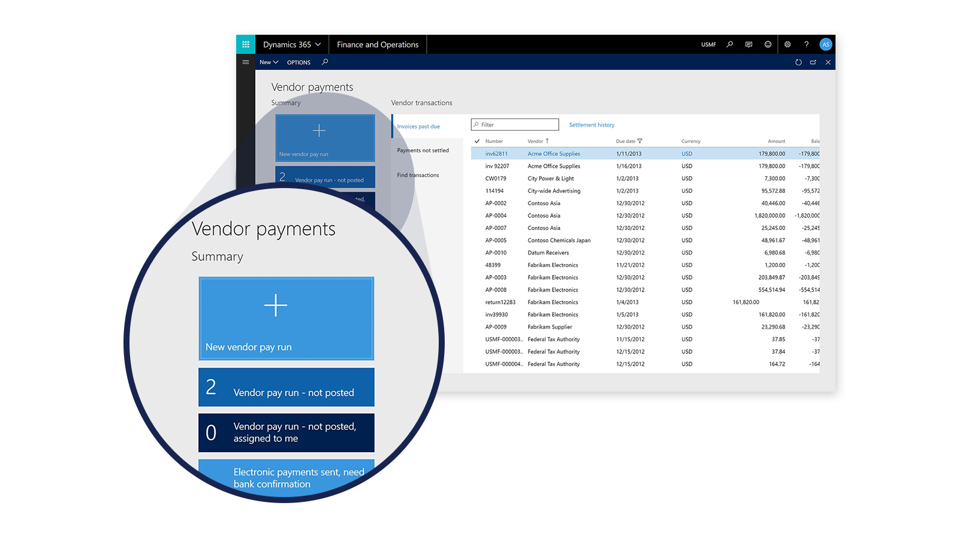Open the messages icon in top bar
Viewport: 959px width, 539px height.
click(x=749, y=44)
